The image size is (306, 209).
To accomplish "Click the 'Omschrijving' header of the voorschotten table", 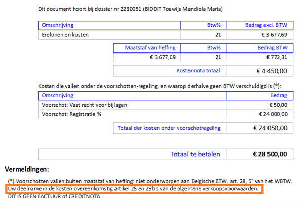I will 58,95.
